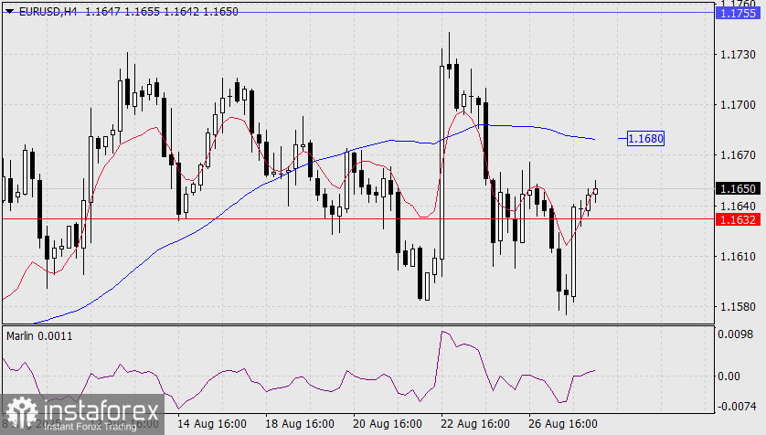Select the black 1.1650 current price label
Image resolution: width=766 pixels, height=435 pixels.
tap(738, 188)
